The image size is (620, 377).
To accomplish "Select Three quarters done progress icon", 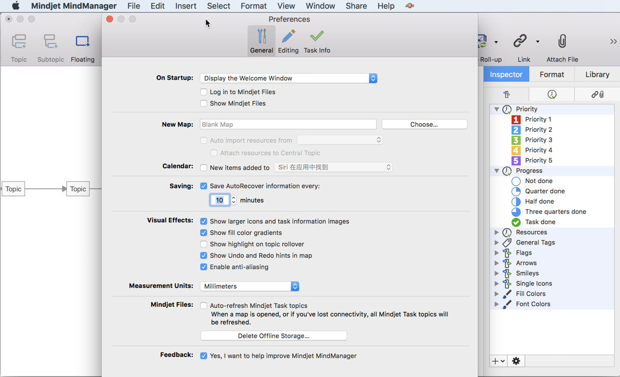I will click(x=516, y=212).
